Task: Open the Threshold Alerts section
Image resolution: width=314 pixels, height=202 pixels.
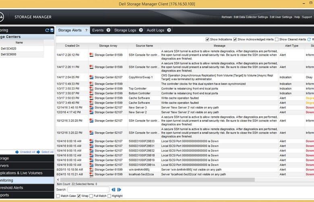Action: (27, 188)
